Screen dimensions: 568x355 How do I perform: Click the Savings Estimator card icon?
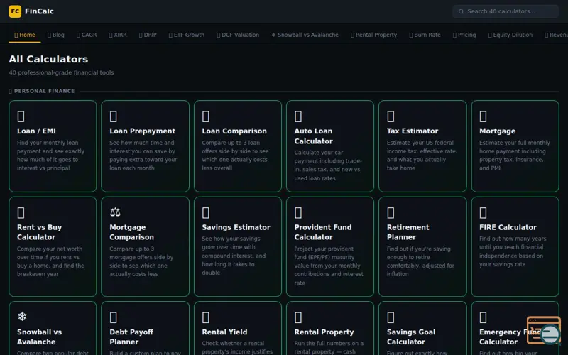point(206,212)
